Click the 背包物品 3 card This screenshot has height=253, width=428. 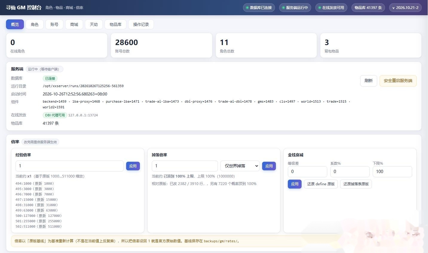pyautogui.click(x=371, y=45)
